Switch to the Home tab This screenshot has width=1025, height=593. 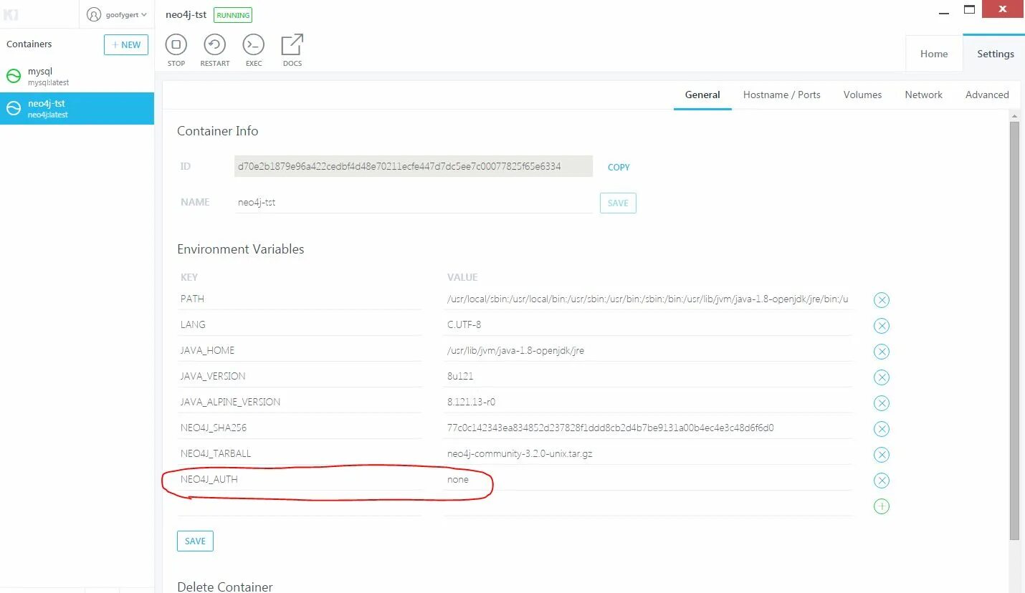click(934, 54)
